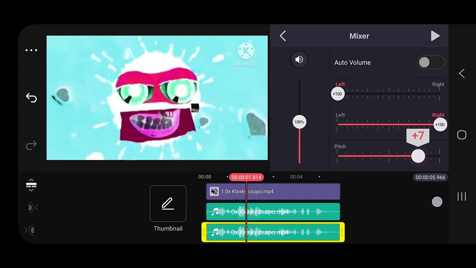The height and width of the screenshot is (268, 476).
Task: Click the greyed-out redo arrow
Action: click(x=31, y=145)
